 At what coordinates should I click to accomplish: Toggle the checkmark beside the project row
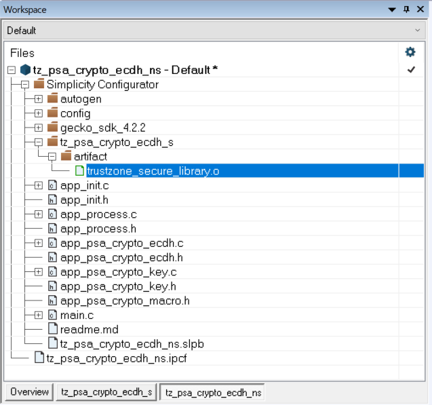click(410, 70)
